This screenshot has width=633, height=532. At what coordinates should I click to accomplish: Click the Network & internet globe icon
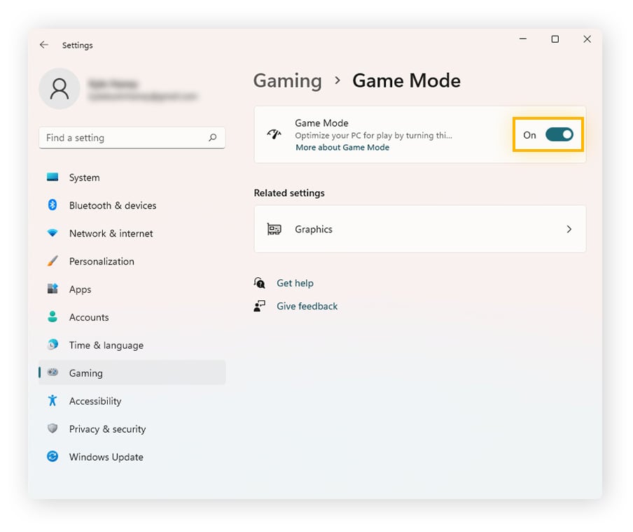pos(53,233)
